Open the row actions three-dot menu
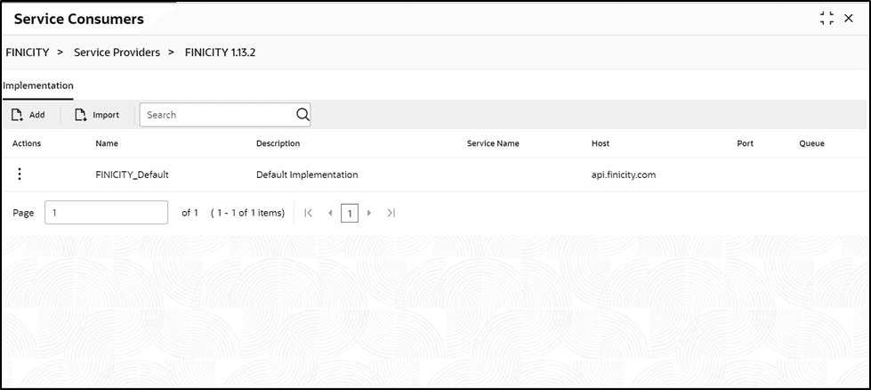871x390 pixels. coord(20,175)
